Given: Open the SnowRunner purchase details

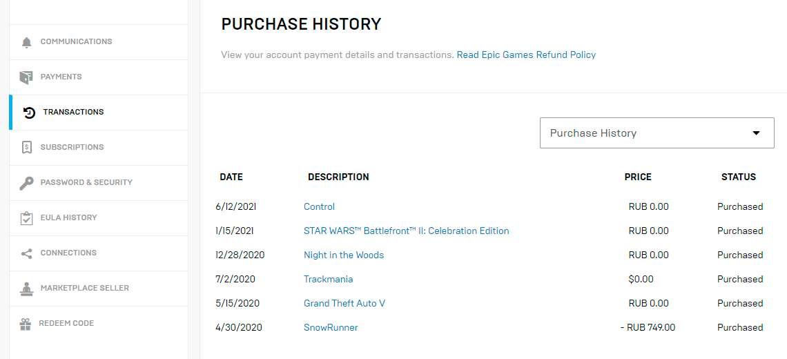Looking at the screenshot, I should click(331, 327).
